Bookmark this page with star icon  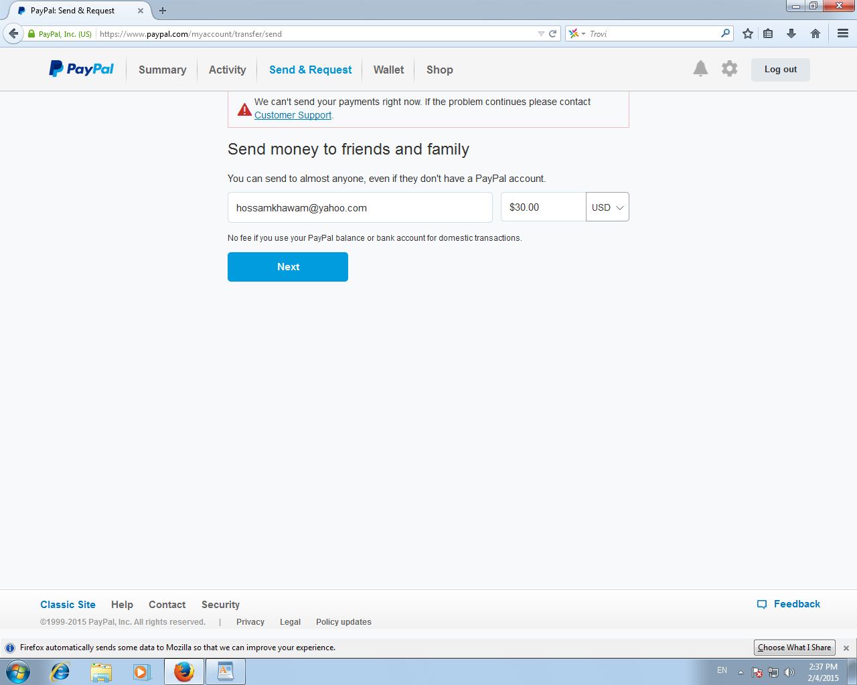click(x=748, y=33)
